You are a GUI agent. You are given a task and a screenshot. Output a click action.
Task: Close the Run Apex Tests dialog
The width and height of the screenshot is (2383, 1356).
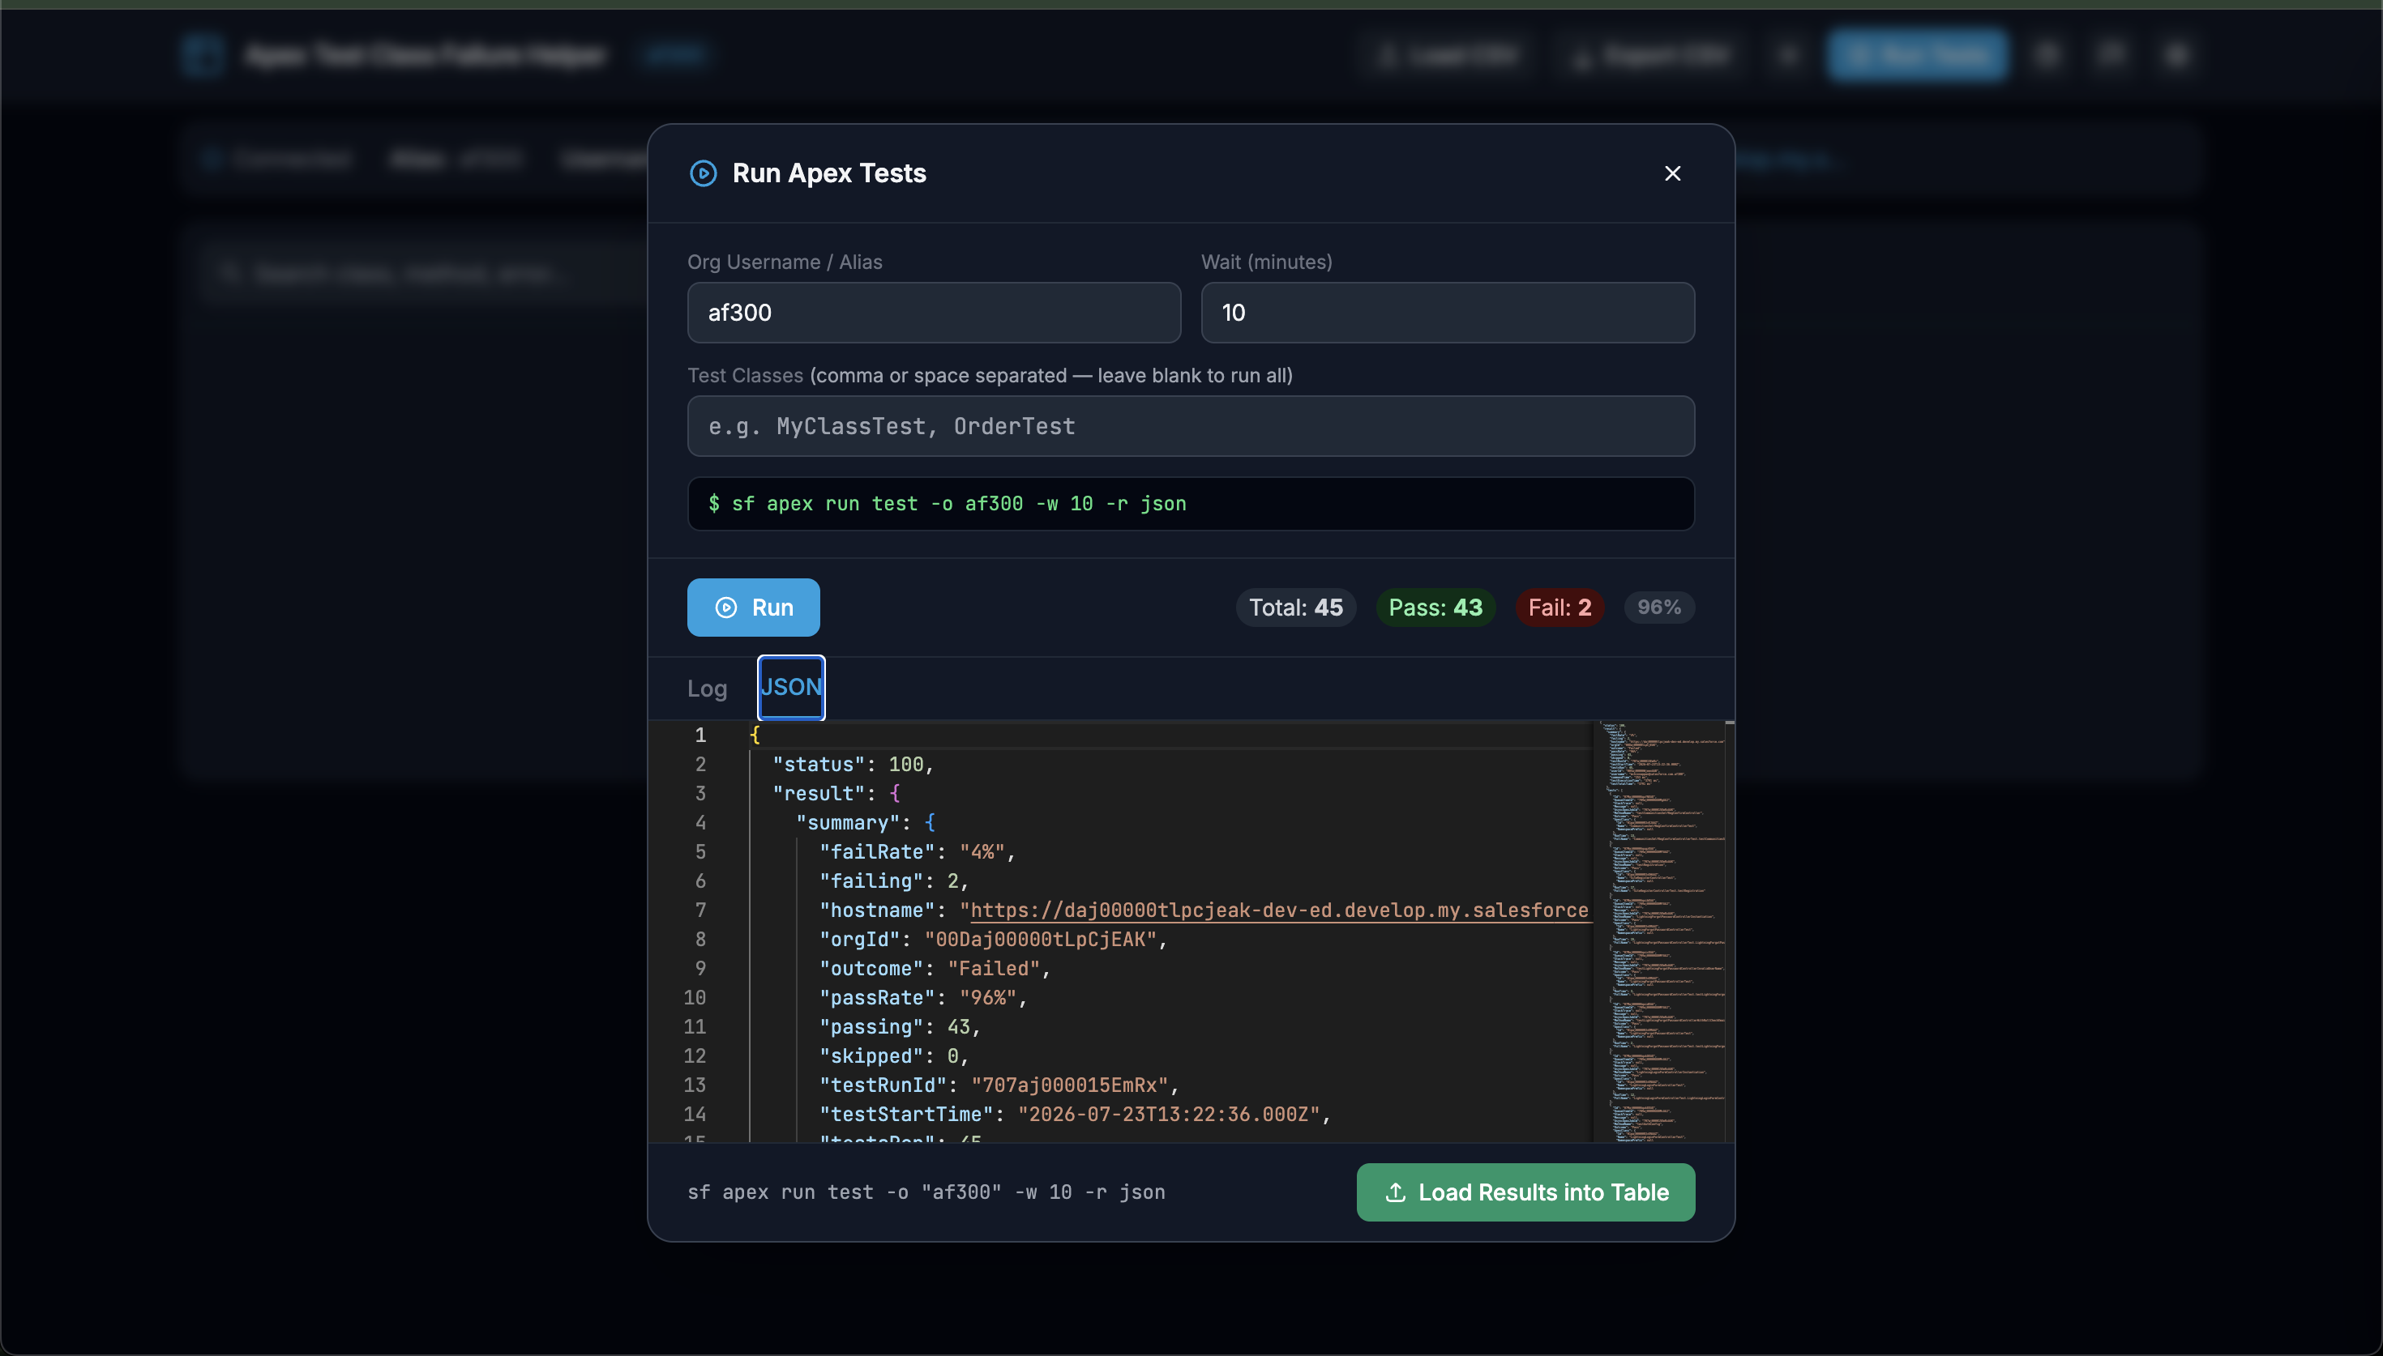pos(1672,173)
